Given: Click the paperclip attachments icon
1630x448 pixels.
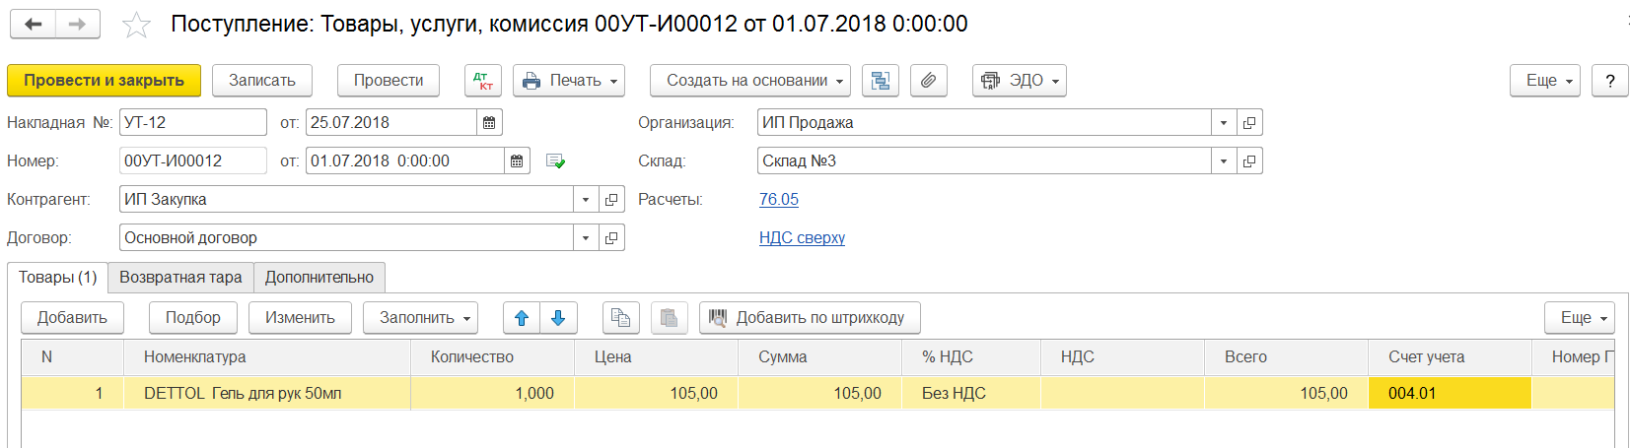Looking at the screenshot, I should click(x=928, y=81).
